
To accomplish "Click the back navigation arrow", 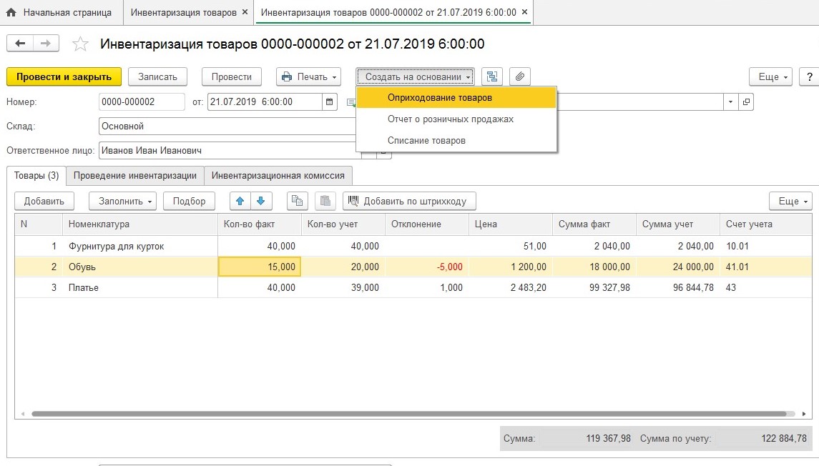I will [20, 44].
